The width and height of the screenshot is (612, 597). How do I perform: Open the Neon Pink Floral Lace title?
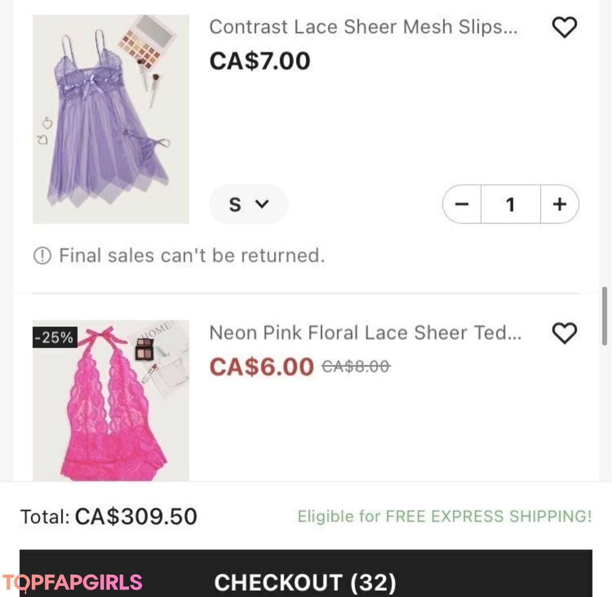(x=365, y=333)
